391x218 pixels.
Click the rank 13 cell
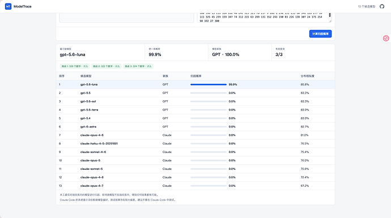click(60, 186)
